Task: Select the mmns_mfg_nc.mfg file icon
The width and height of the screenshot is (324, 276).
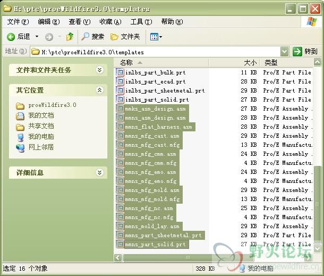Action: point(120,218)
